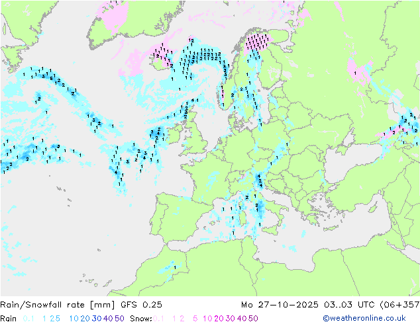Screen dimensions: 420x324
Task: Select snow legend value 50
Action: [x=253, y=319]
